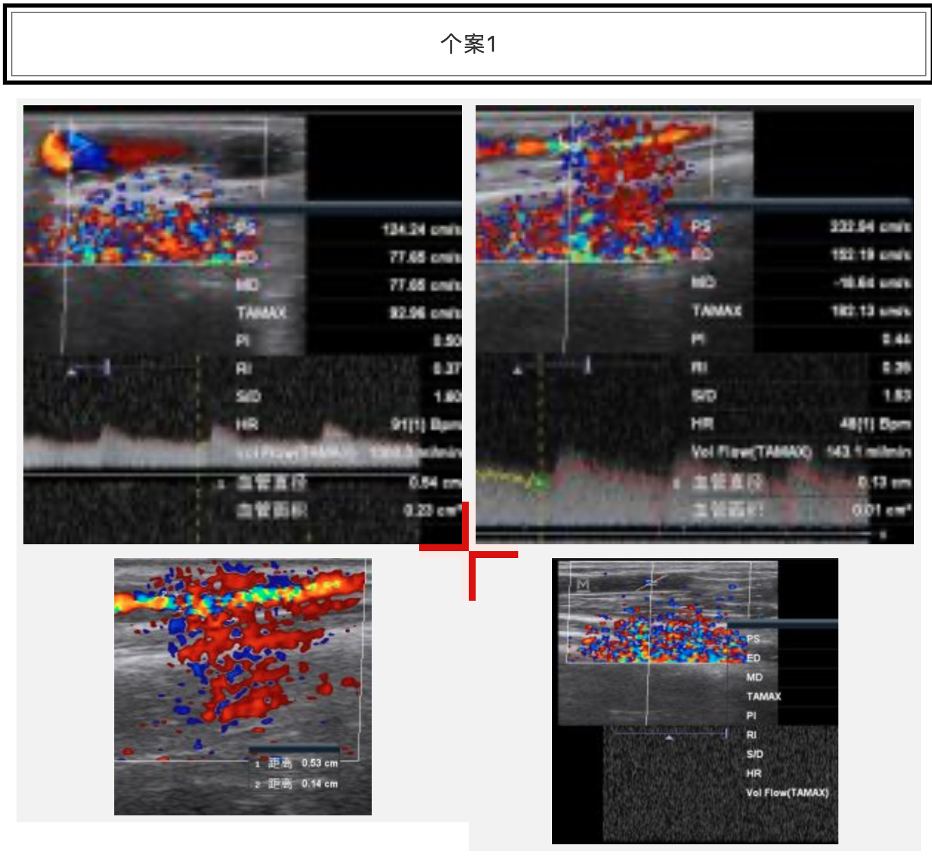Select the top-left Doppler ultrasound image
932x867 pixels.
242,324
